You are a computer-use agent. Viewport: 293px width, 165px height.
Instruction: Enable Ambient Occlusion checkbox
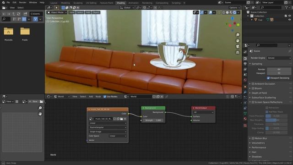pos(253,84)
